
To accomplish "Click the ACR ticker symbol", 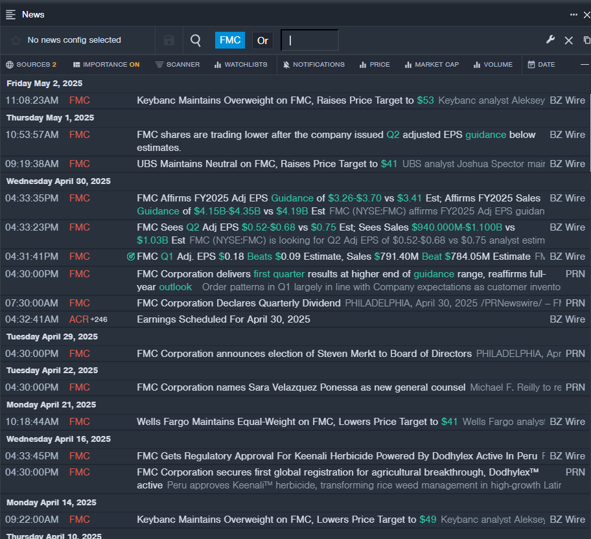I will (79, 319).
